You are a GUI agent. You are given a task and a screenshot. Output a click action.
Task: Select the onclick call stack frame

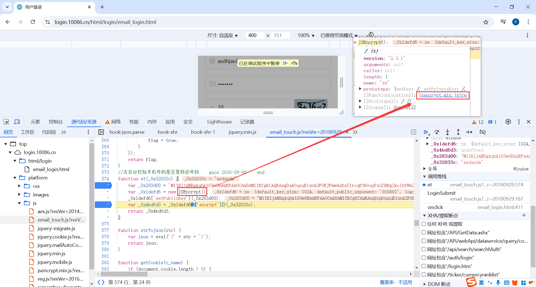point(475,207)
